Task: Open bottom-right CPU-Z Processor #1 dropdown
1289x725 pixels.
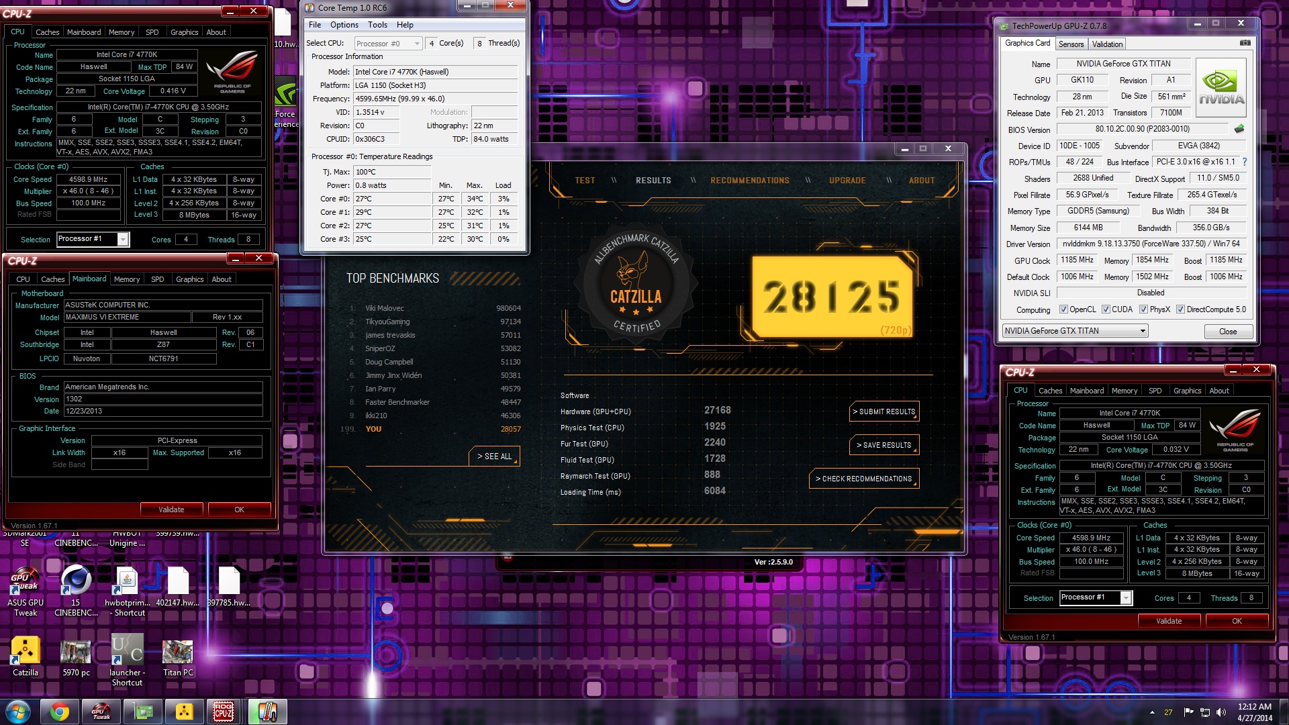Action: pos(1096,597)
